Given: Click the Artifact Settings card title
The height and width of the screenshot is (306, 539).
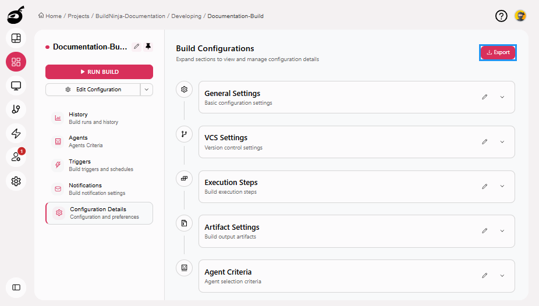Looking at the screenshot, I should [x=232, y=227].
